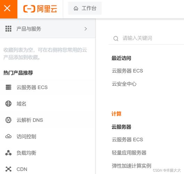
Task: Click the 热门产品推荐 heading text
Action: 18,73
